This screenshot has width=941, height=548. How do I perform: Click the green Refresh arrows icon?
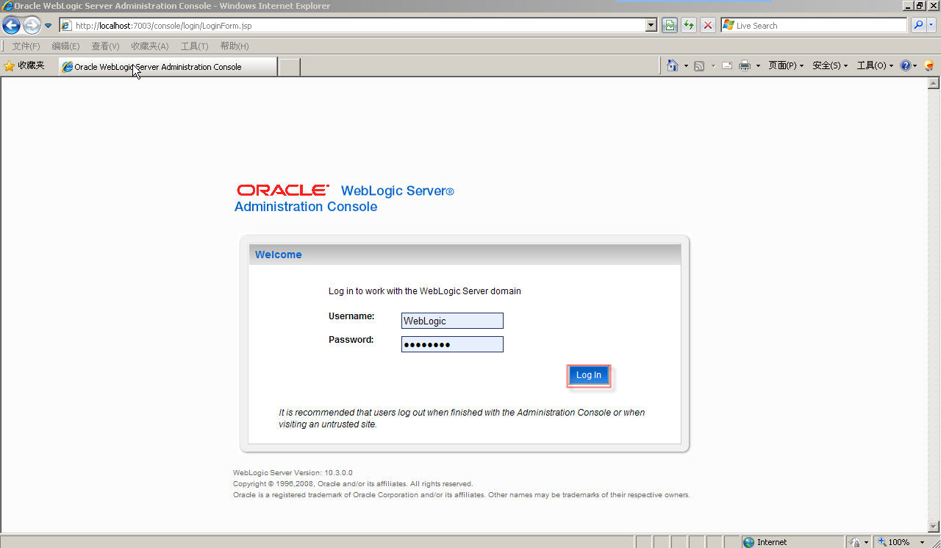point(689,26)
